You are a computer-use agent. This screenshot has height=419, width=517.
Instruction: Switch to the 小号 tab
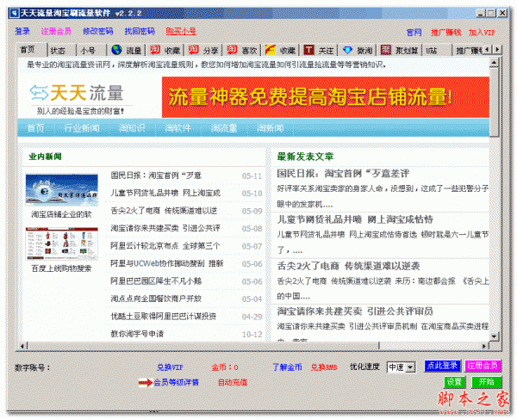[x=88, y=51]
